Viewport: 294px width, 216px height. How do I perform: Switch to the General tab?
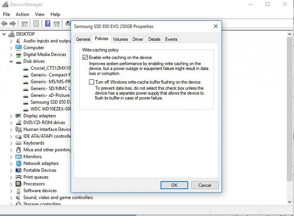click(83, 39)
